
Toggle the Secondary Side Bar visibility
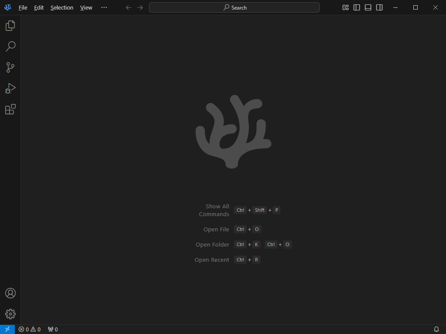pyautogui.click(x=379, y=7)
